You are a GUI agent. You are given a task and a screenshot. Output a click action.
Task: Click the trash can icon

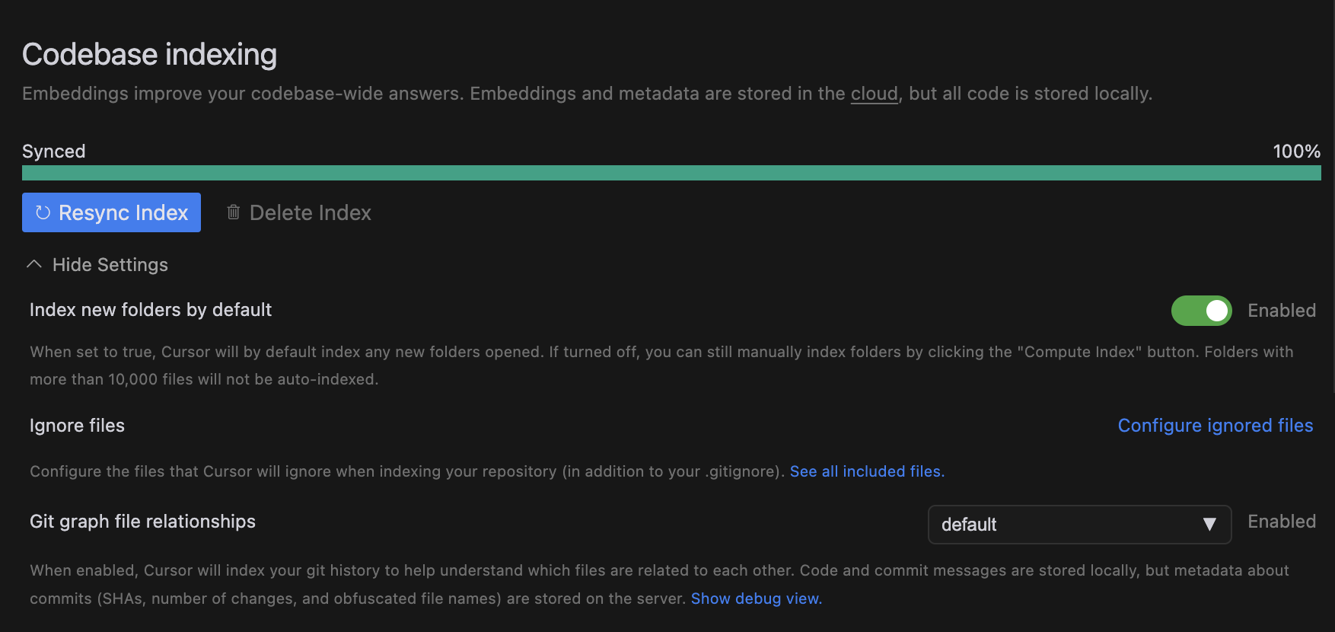pyautogui.click(x=234, y=212)
